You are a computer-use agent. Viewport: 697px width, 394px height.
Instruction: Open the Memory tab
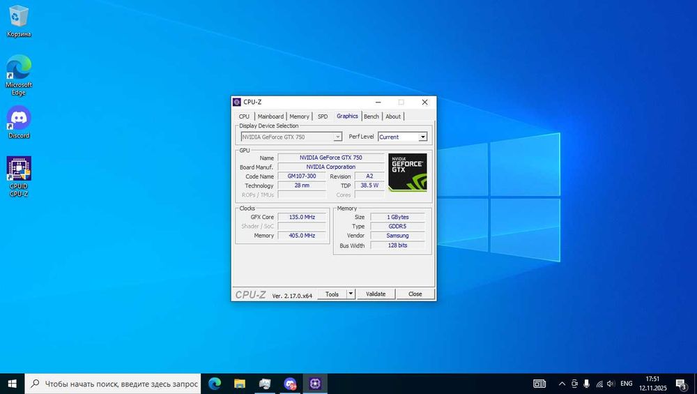tap(299, 116)
